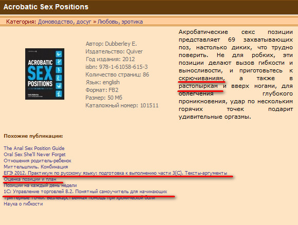Open Отношения родитель-ребенок publication link
Image resolution: width=298 pixels, height=225 pixels.
[37, 161]
